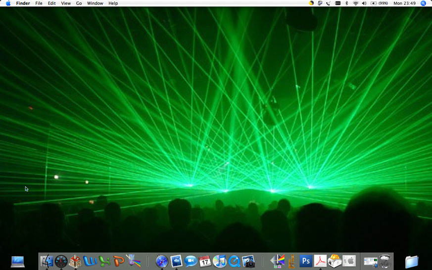Open the device sync menu bar icon
432x270 pixels.
(320, 3)
